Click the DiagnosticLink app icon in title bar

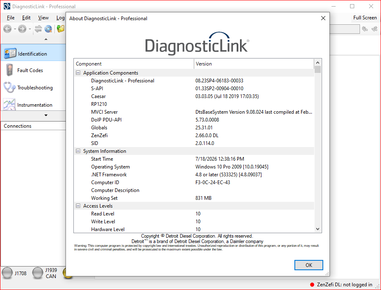pos(7,6)
